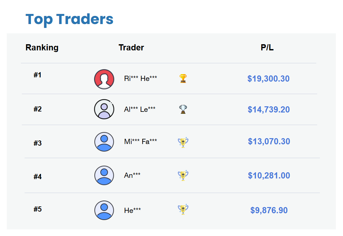Click the avatar icon in the #4 row
This screenshot has height=236, width=343.
[x=104, y=176]
